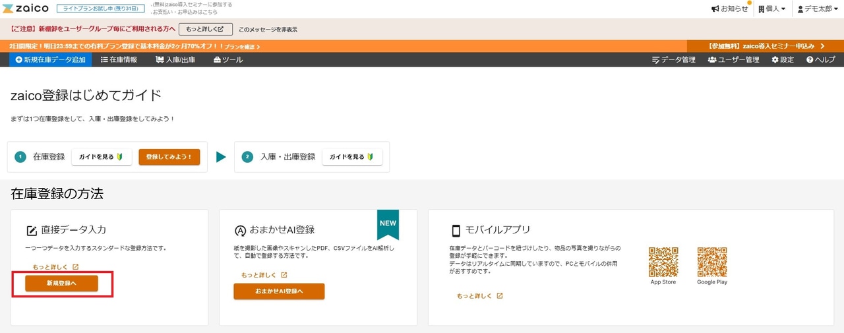Click the App Store QR code
The height and width of the screenshot is (333, 844).
[x=663, y=262]
